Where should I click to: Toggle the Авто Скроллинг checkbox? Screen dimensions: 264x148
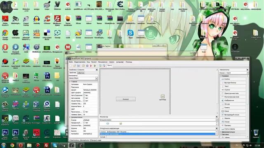coord(84,95)
